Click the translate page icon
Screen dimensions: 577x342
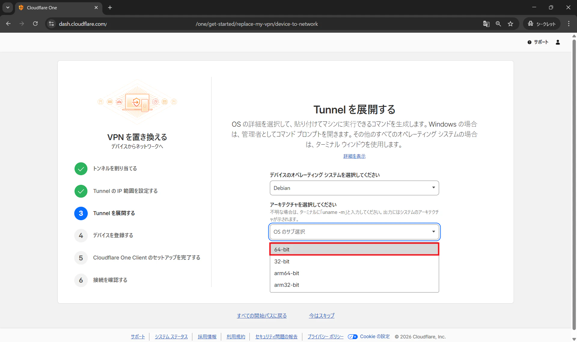(486, 24)
